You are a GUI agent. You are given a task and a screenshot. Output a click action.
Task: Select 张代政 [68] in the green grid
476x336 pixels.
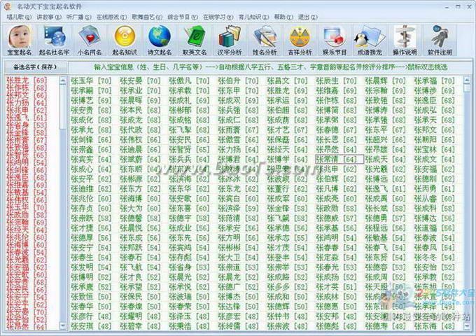pos(140,130)
